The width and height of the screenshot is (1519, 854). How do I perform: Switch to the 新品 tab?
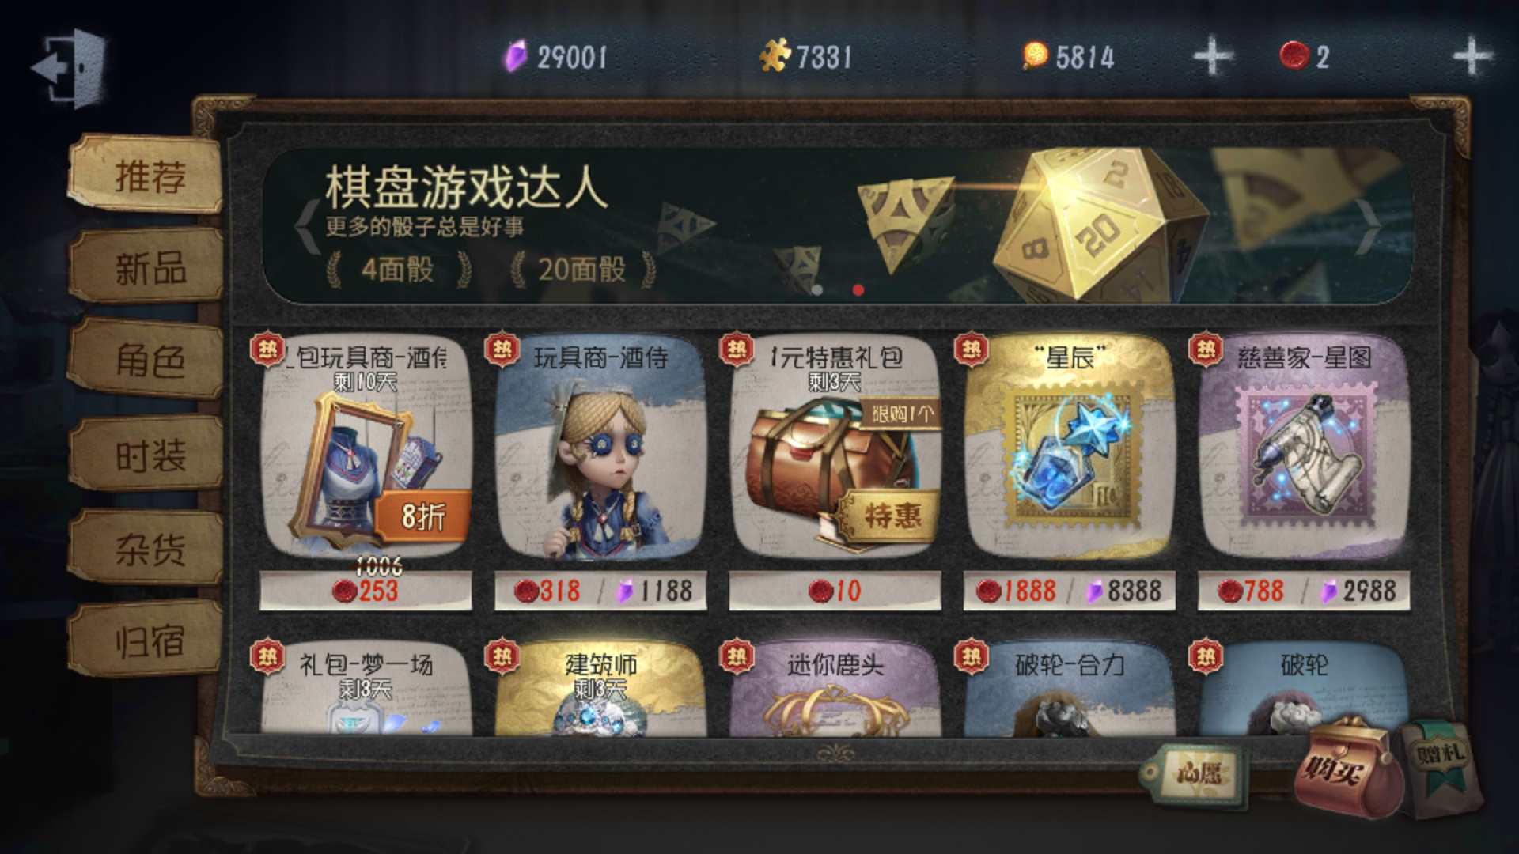click(147, 267)
